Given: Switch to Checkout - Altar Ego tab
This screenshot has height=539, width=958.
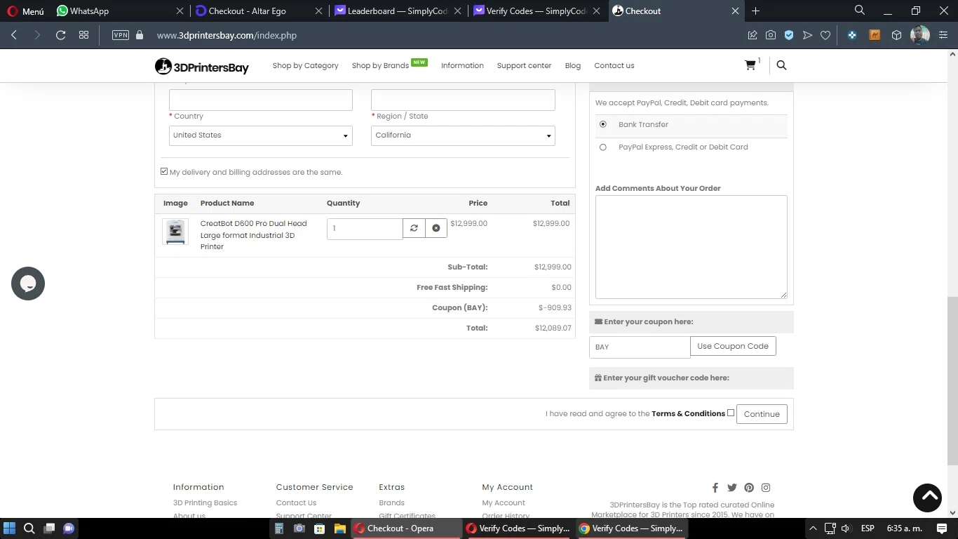Looking at the screenshot, I should (x=259, y=11).
